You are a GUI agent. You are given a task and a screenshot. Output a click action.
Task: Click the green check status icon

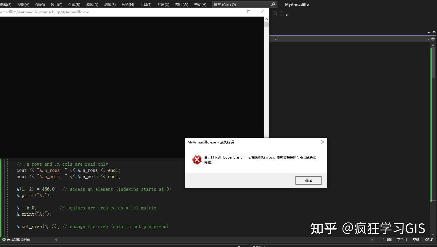tap(3, 239)
